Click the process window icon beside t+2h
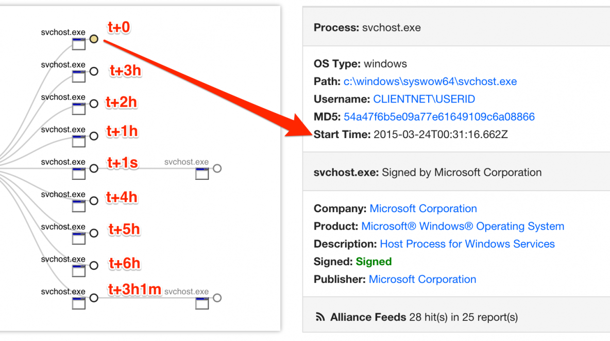The image size is (610, 341). click(78, 109)
